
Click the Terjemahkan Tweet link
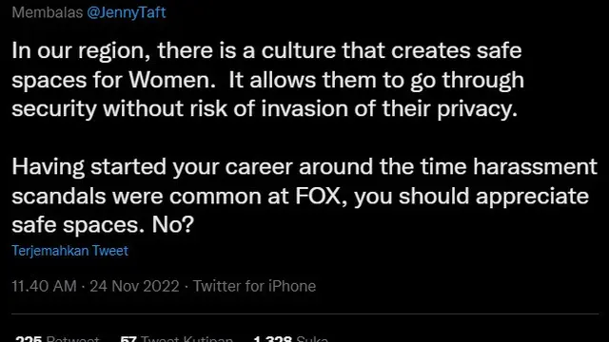[69, 251]
